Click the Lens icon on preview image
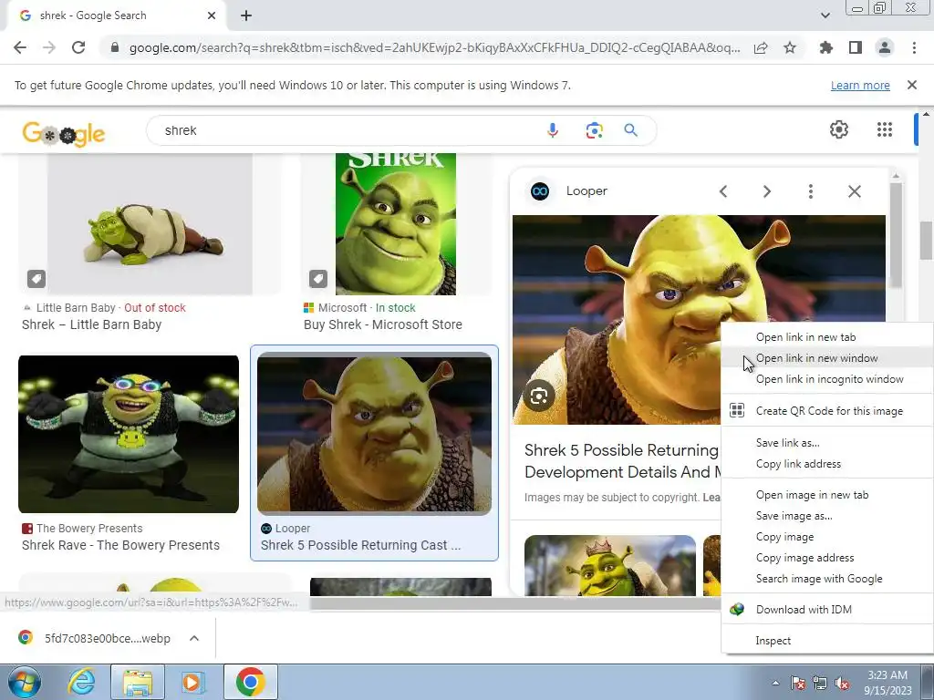Image resolution: width=934 pixels, height=700 pixels. coord(539,396)
